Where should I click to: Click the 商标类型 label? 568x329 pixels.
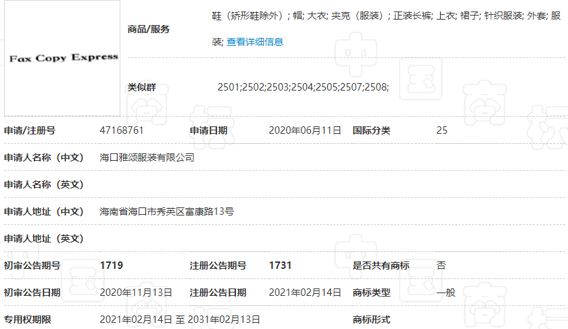tap(372, 293)
